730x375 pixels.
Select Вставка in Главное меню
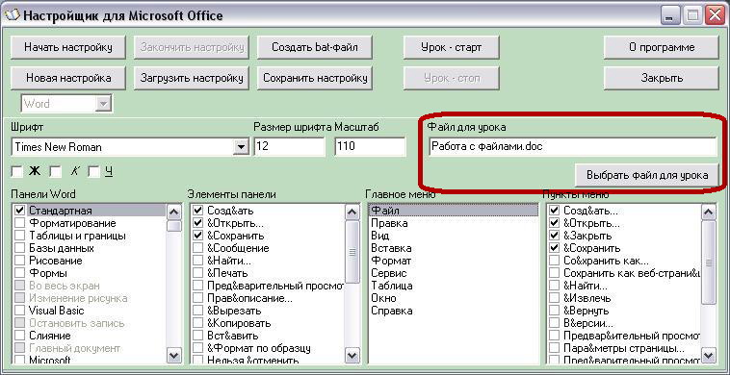[454, 248]
